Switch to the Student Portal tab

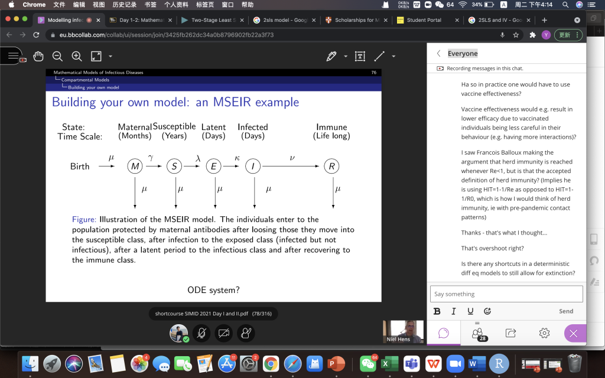tap(428, 20)
